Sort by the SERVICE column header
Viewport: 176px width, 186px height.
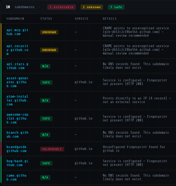tap(81, 19)
